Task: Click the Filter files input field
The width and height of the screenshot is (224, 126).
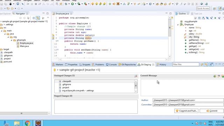Action: click(185, 64)
